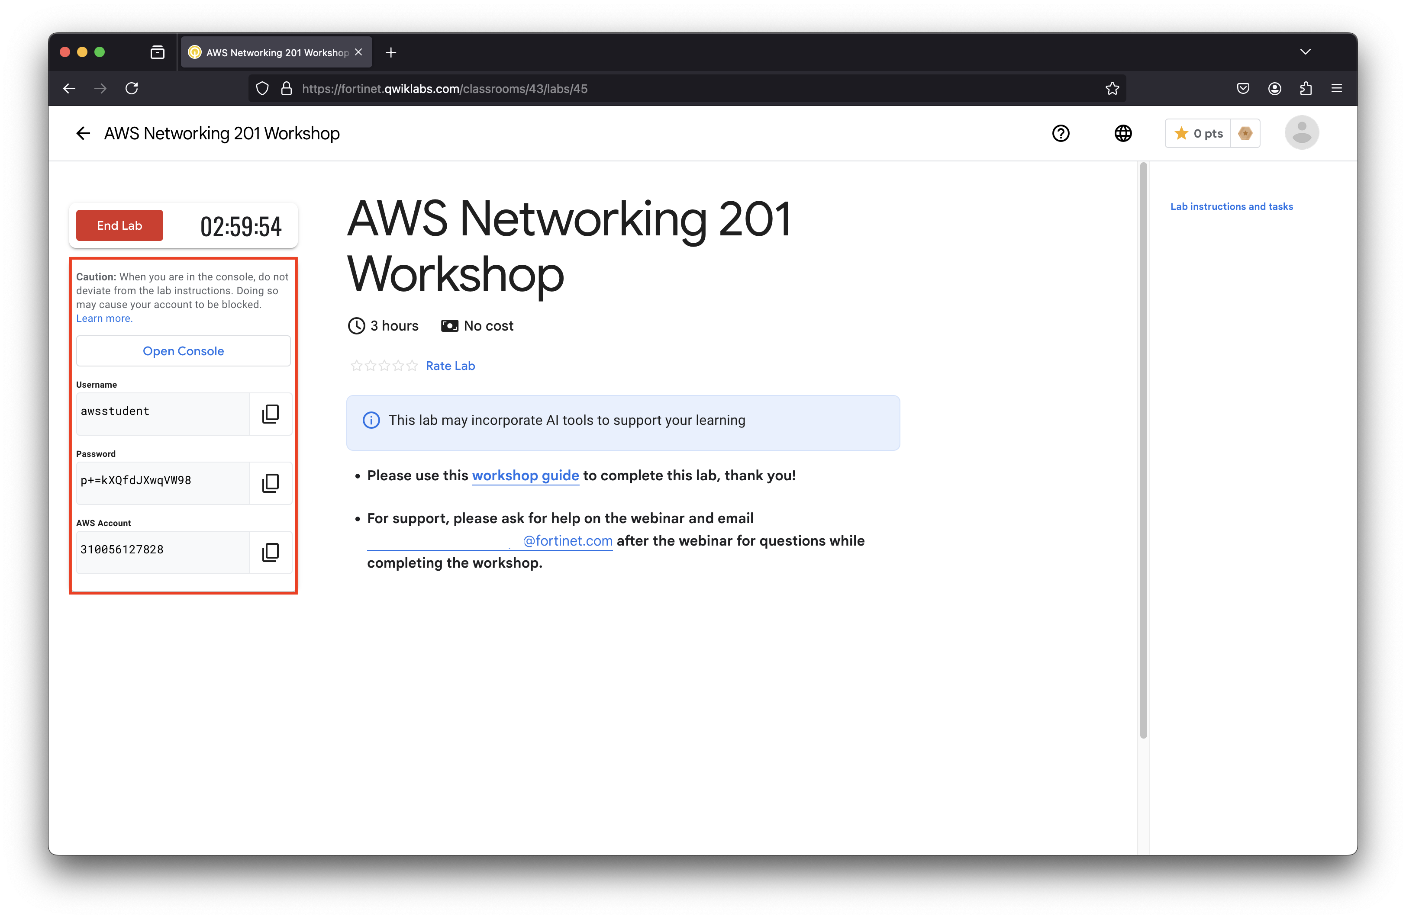Image resolution: width=1406 pixels, height=919 pixels.
Task: Follow the Learn more link
Action: [104, 318]
